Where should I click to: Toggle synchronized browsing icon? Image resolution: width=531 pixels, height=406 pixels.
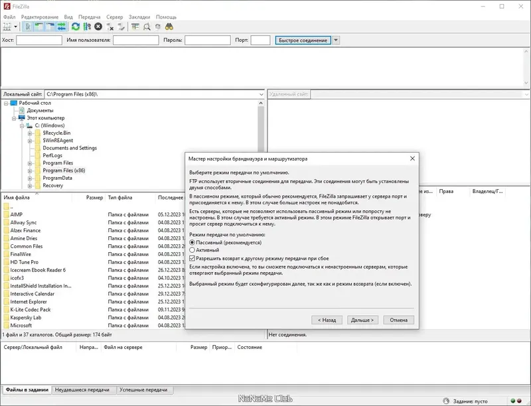[x=158, y=27]
